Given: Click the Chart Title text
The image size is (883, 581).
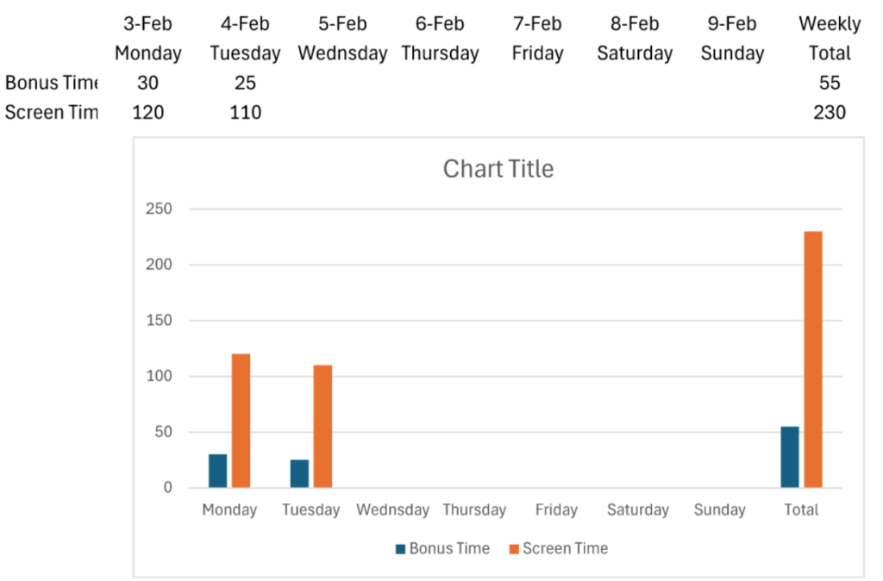Looking at the screenshot, I should 498,169.
